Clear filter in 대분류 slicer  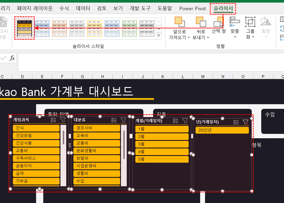click(123, 120)
